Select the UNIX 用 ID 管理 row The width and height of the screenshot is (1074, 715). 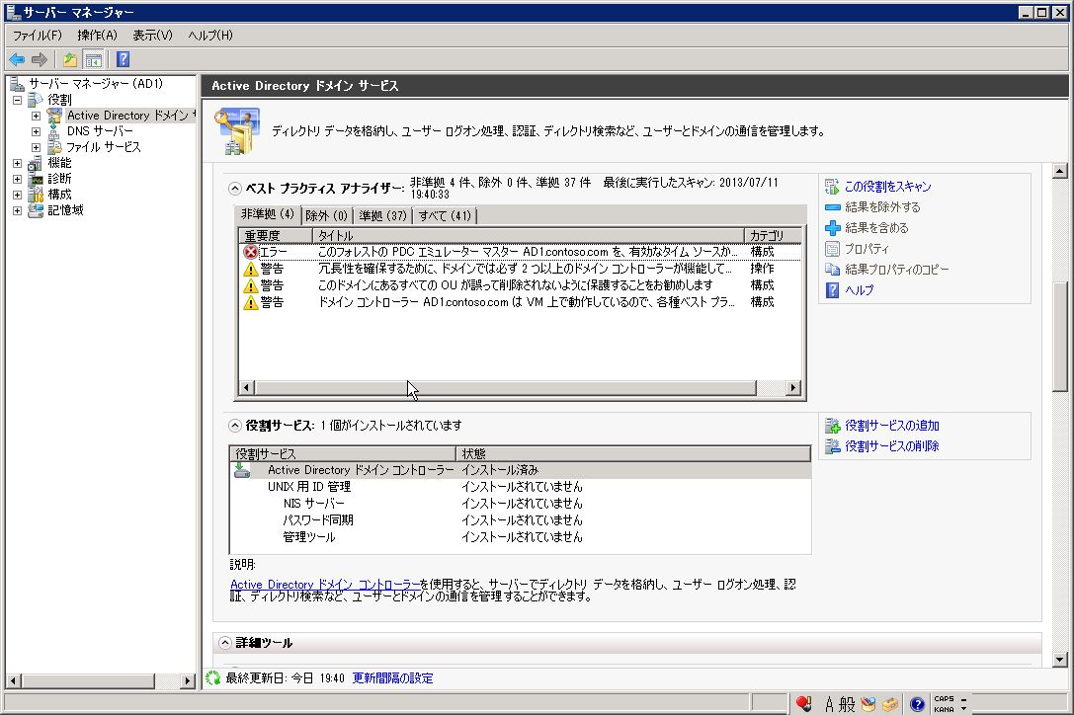click(x=520, y=487)
